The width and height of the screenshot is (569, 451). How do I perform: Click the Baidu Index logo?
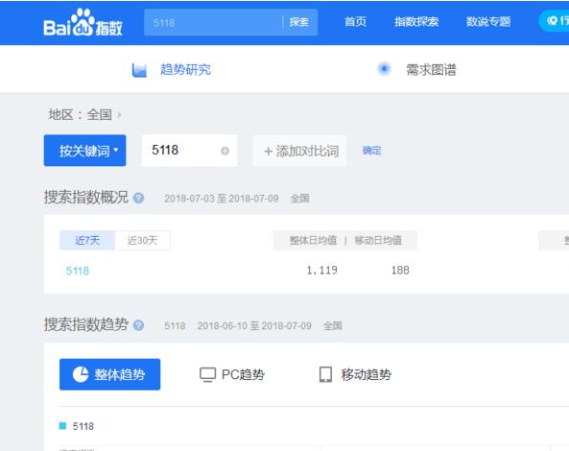coord(83,22)
